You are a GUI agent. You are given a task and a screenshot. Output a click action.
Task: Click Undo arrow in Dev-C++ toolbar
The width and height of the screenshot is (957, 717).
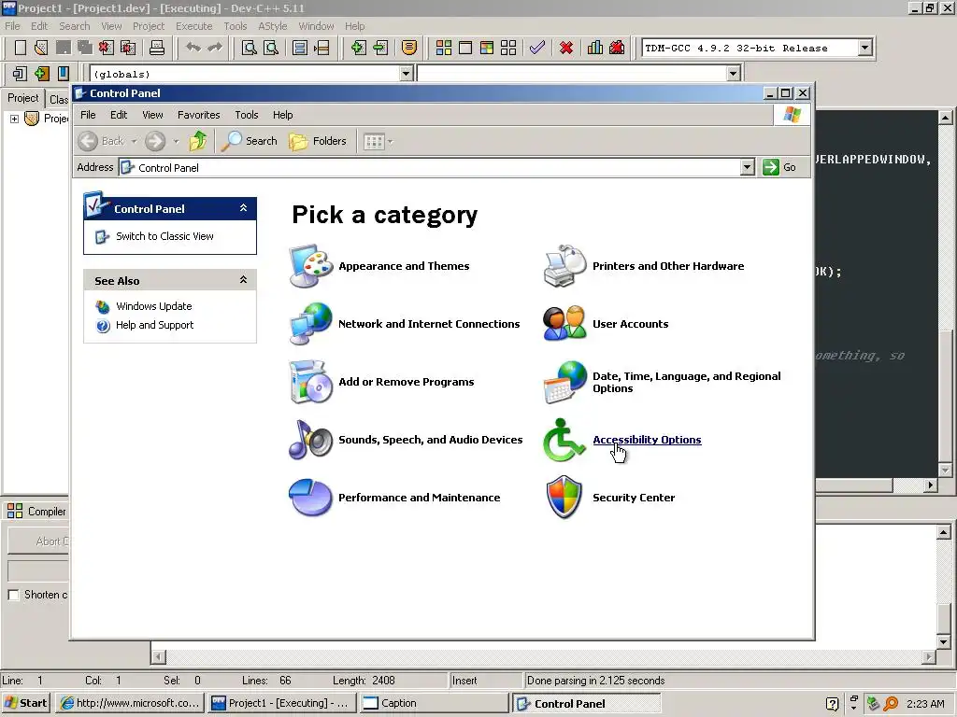pos(193,48)
